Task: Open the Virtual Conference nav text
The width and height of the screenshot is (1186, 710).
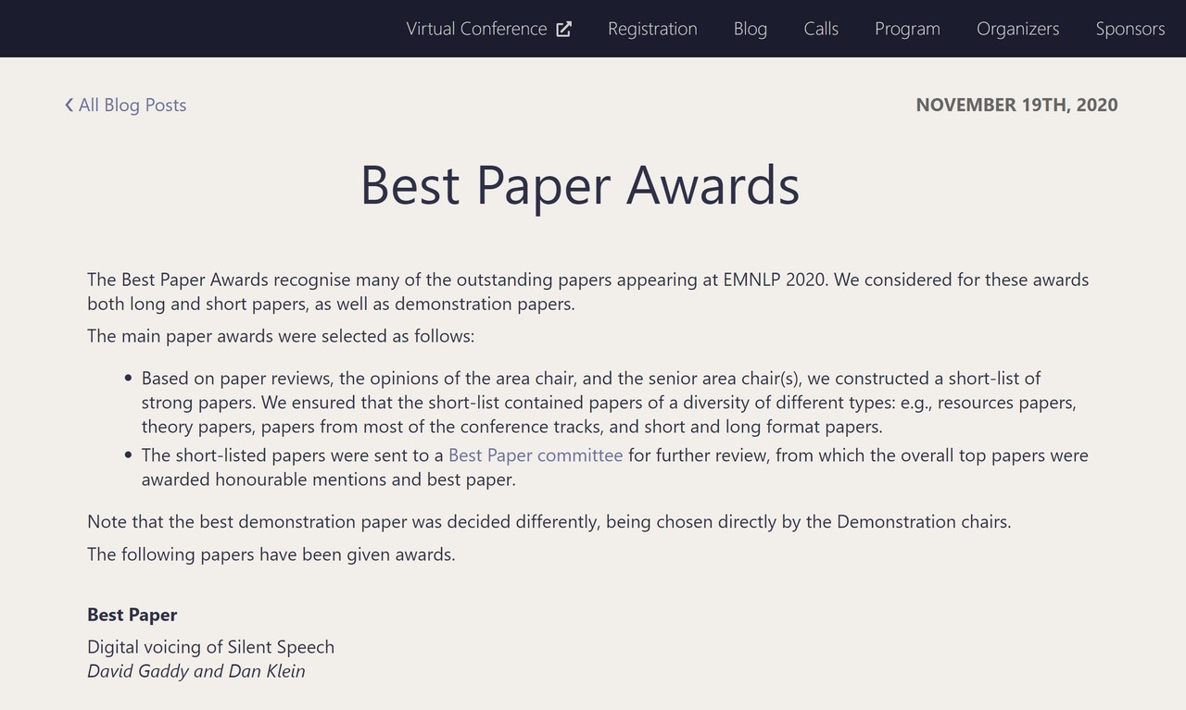Action: pos(476,29)
